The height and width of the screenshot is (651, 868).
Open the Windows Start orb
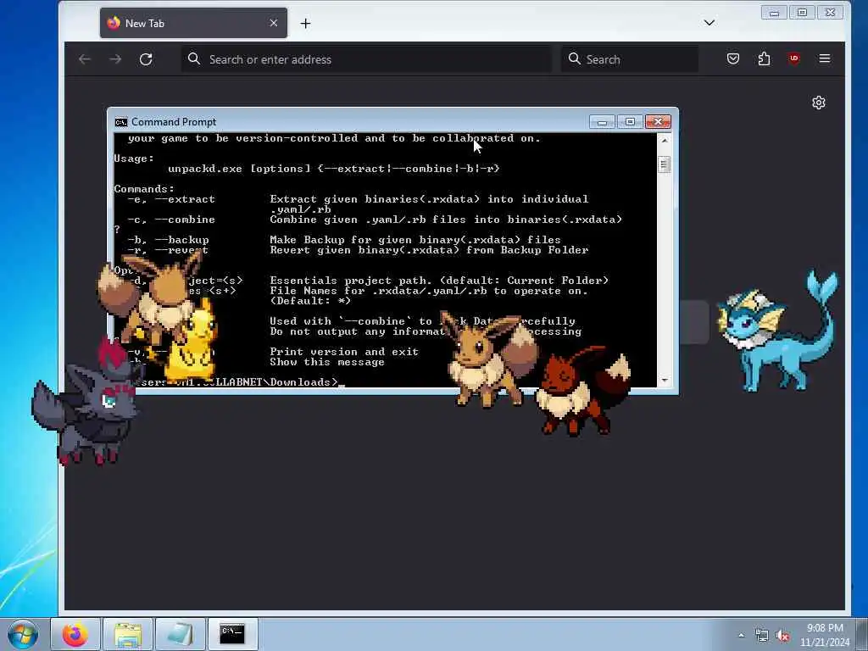click(x=23, y=634)
